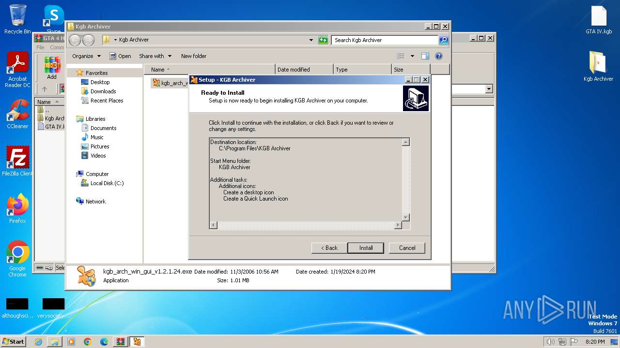This screenshot has height=348, width=620.
Task: Select the Kgb Archiver desktop folder
Action: click(598, 67)
